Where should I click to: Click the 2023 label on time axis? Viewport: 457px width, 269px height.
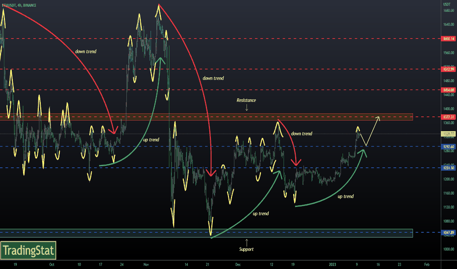[332, 265]
